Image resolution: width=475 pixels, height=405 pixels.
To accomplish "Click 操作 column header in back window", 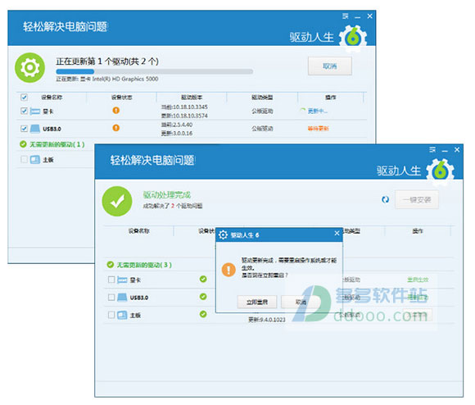I will [x=331, y=98].
